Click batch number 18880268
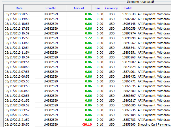Viewport: 171px width, 127px height. [129, 57]
